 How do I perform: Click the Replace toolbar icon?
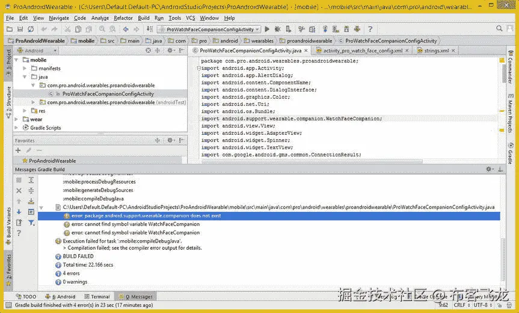112,29
